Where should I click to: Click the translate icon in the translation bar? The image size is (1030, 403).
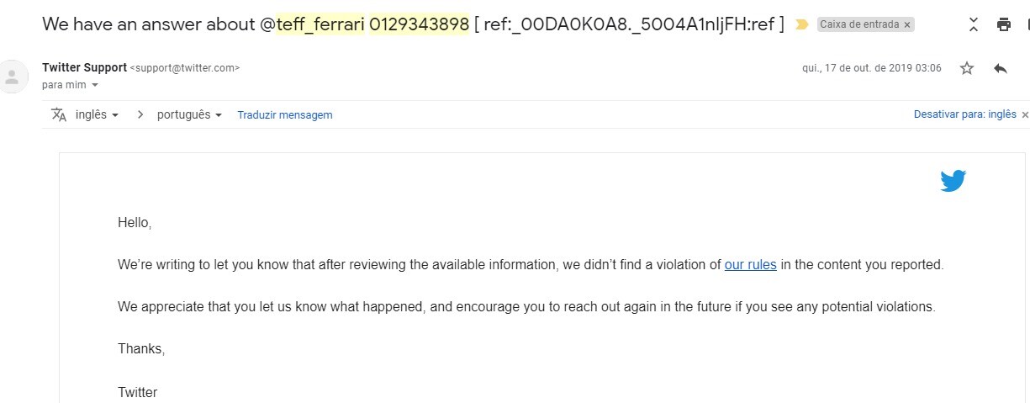pos(59,114)
